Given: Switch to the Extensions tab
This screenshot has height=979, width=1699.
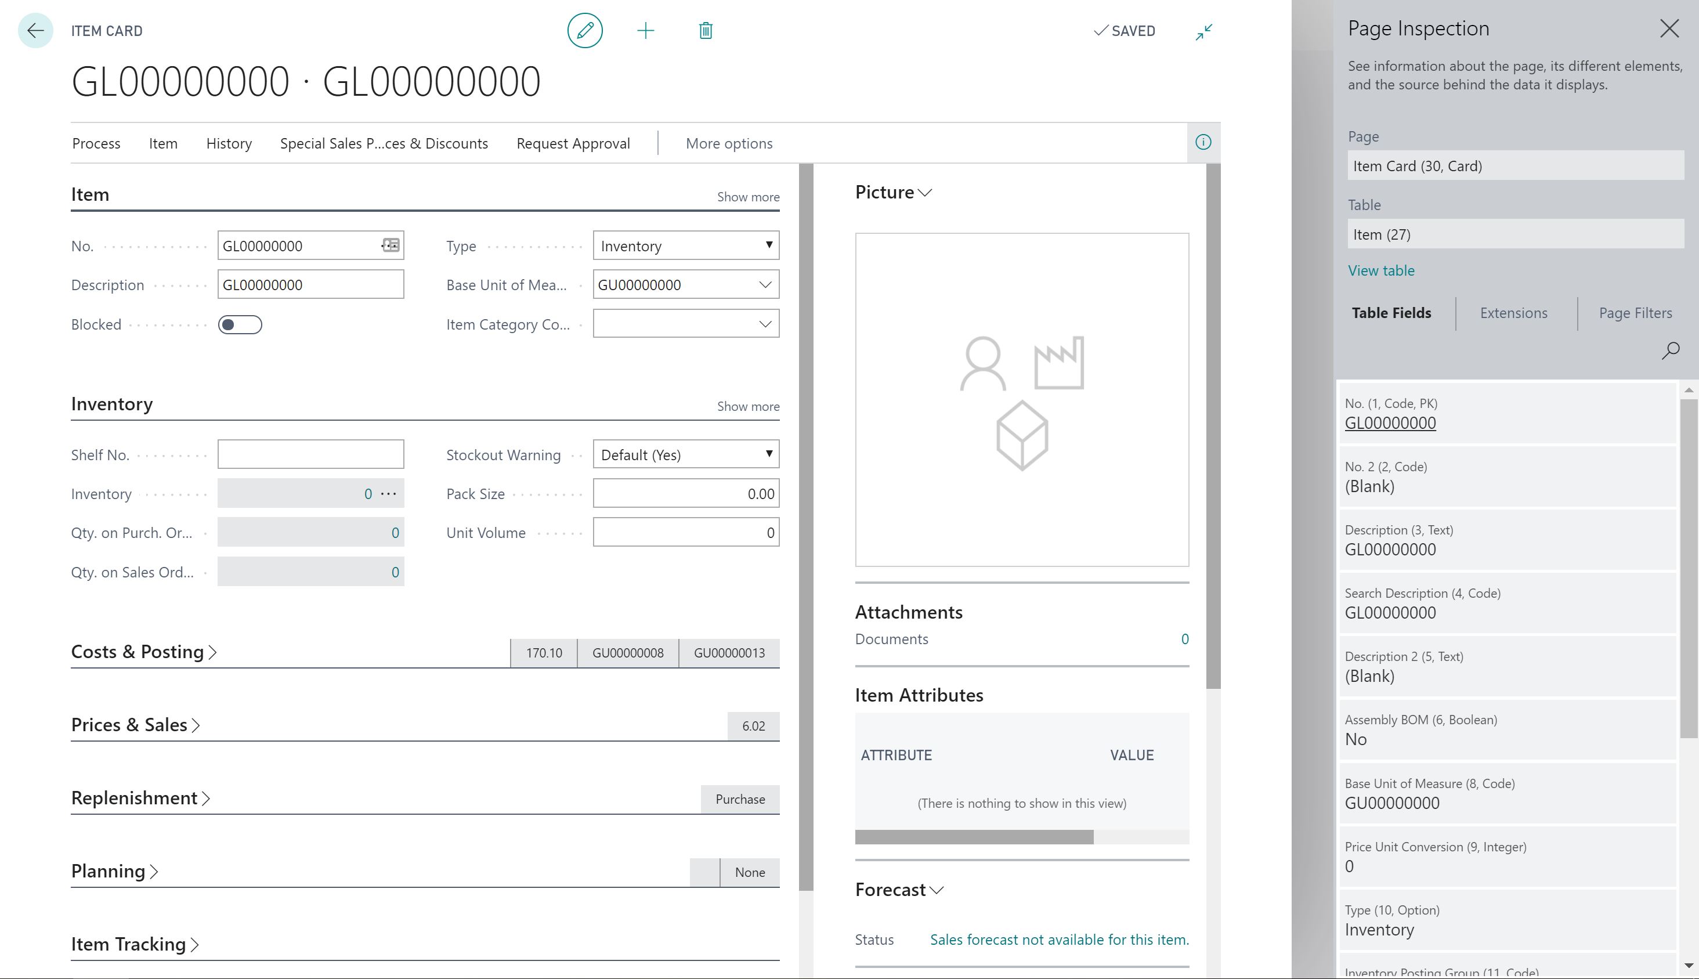Looking at the screenshot, I should coord(1513,313).
